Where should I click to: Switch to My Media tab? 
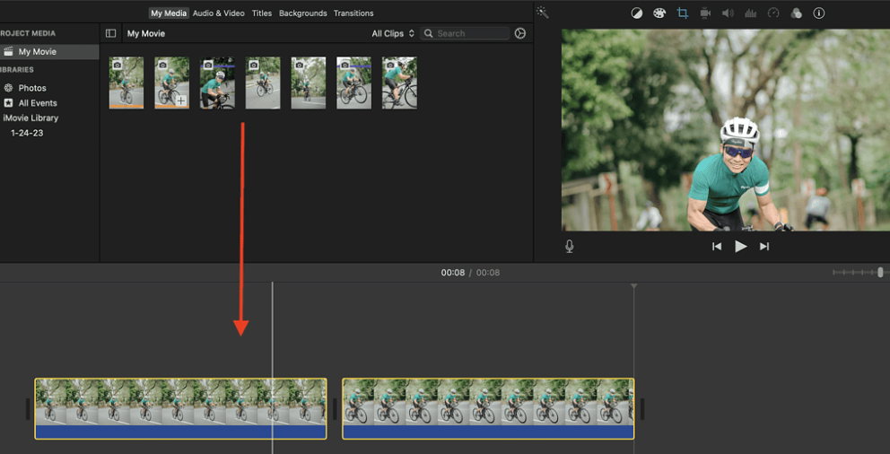coord(169,13)
